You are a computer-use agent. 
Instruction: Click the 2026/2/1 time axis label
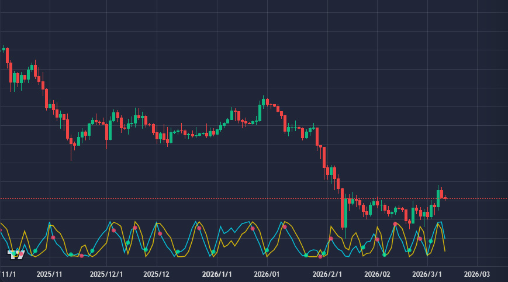[327, 274]
